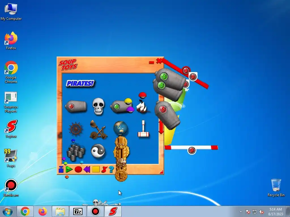Open help with the blue question mark
The height and width of the screenshot is (217, 290).
point(111,170)
